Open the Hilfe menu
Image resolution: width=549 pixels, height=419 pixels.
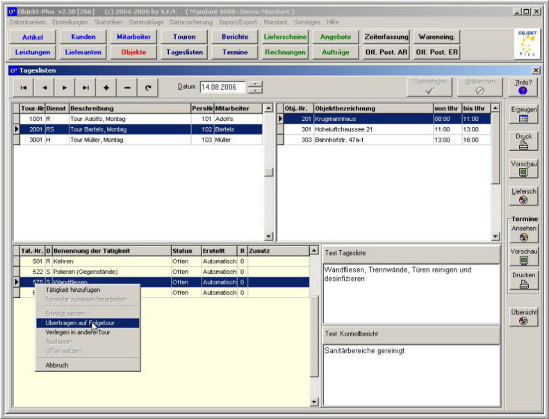[332, 22]
